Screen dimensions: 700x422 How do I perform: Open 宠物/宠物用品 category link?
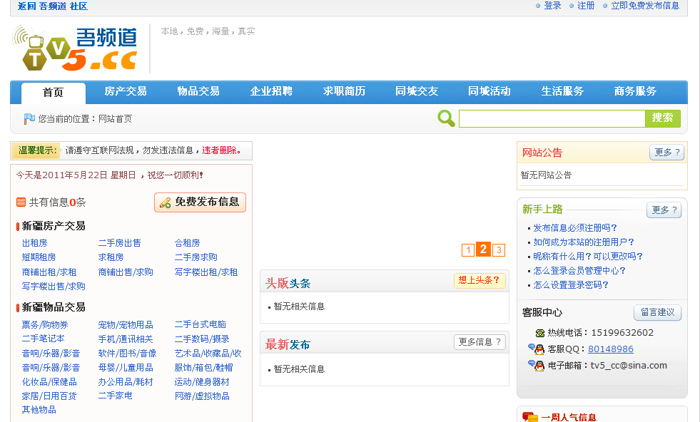(x=126, y=325)
